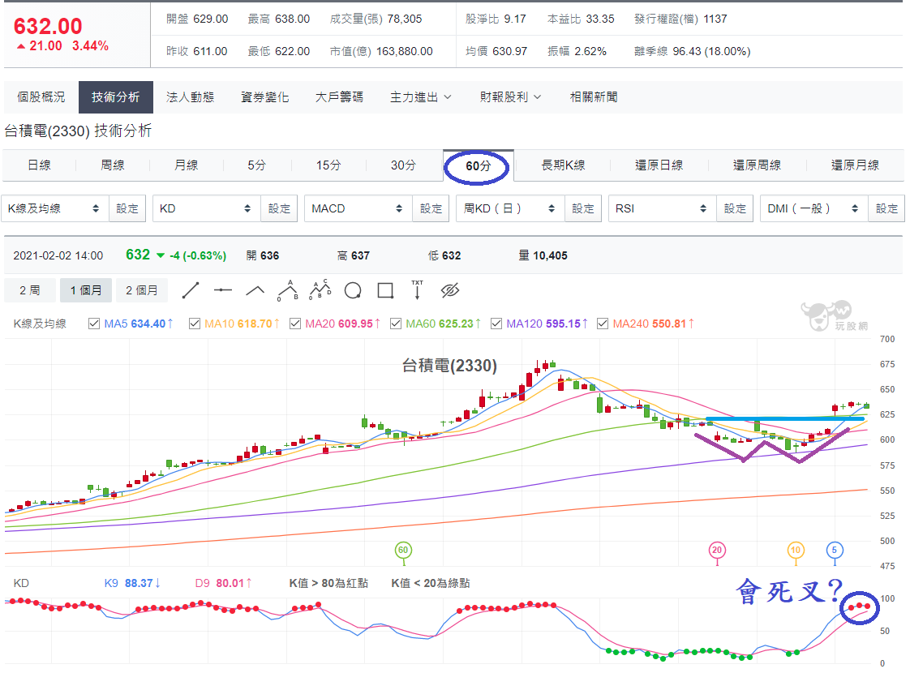Open the MACD indicator dropdown
Image resolution: width=910 pixels, height=673 pixels.
358,209
